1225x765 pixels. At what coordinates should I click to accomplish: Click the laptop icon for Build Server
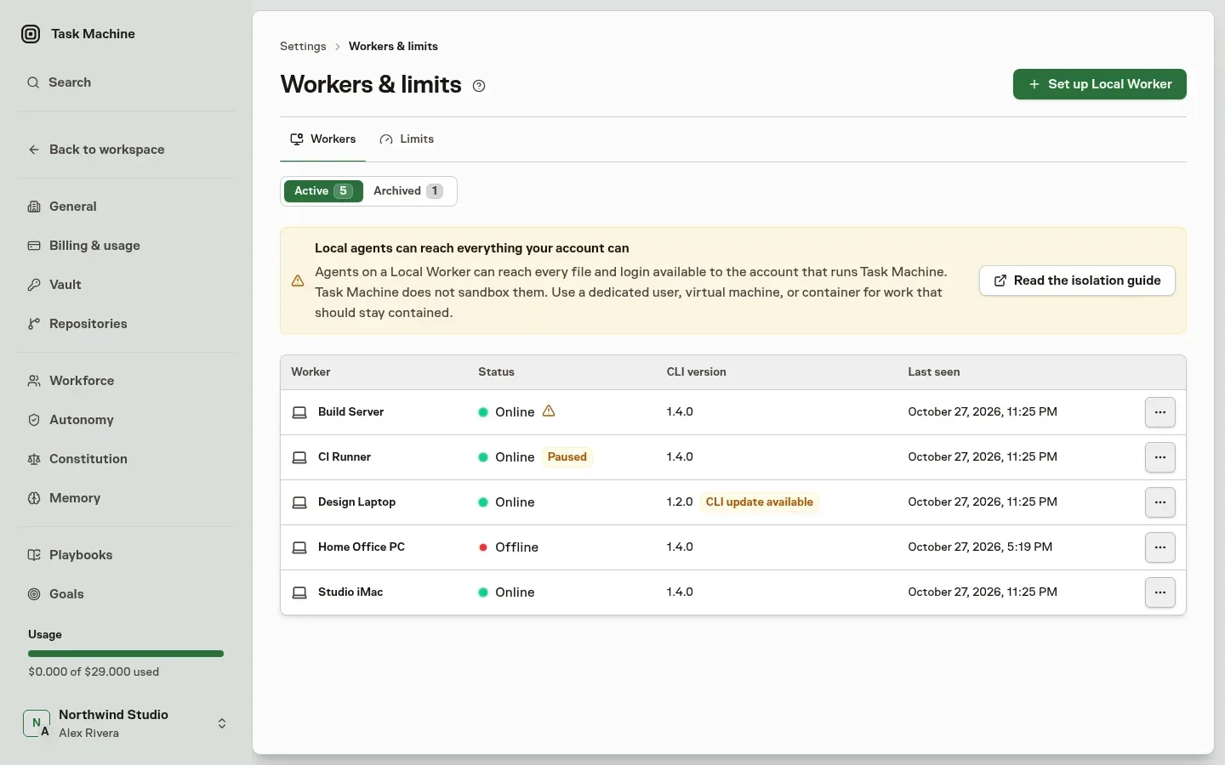point(299,412)
